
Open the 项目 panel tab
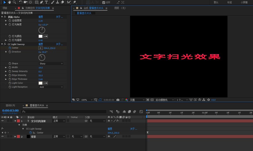5,8
